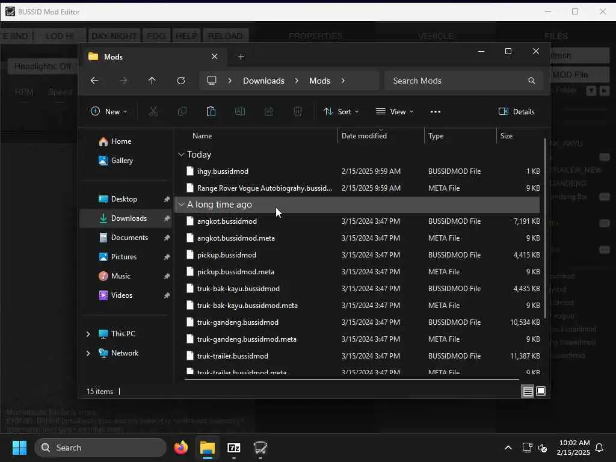Collapse the A long time ago group
Image resolution: width=616 pixels, height=462 pixels.
[x=181, y=205]
